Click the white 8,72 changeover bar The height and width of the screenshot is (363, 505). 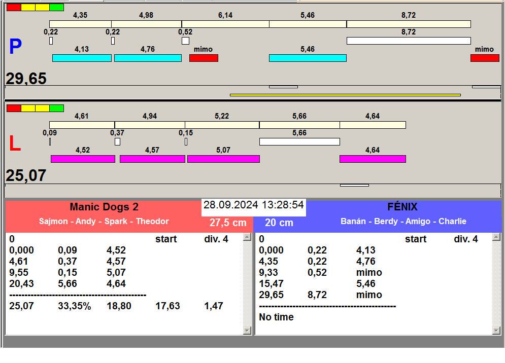coord(408,41)
